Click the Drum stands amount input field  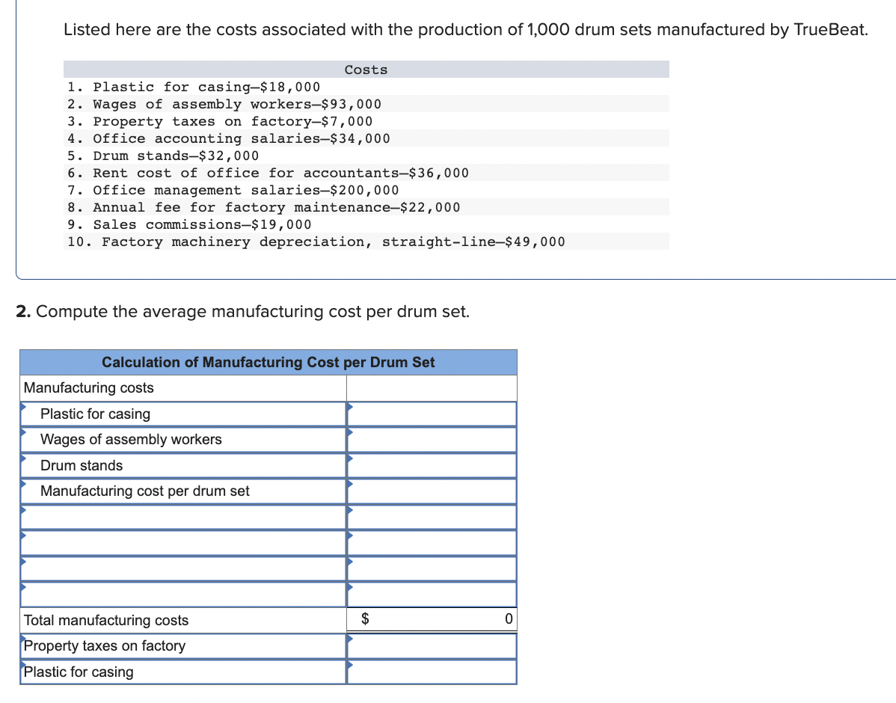coord(432,465)
